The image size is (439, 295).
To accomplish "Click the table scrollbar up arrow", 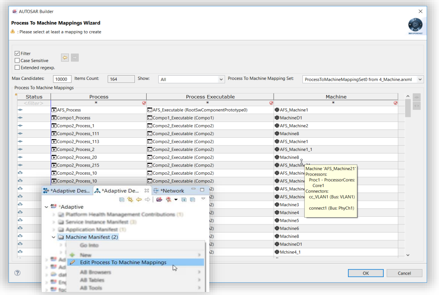I will (408, 96).
